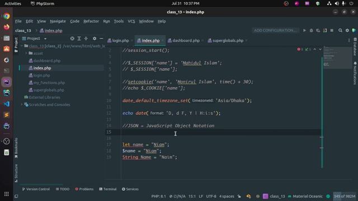
Task: Open Sublime Text from the dock
Action: 6,115
